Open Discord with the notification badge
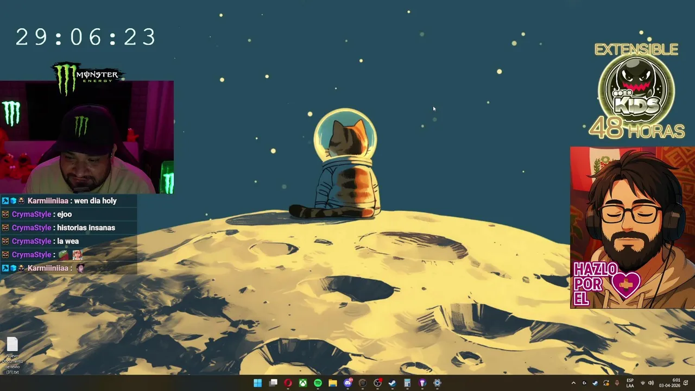Viewport: 695px width, 391px height. point(348,383)
